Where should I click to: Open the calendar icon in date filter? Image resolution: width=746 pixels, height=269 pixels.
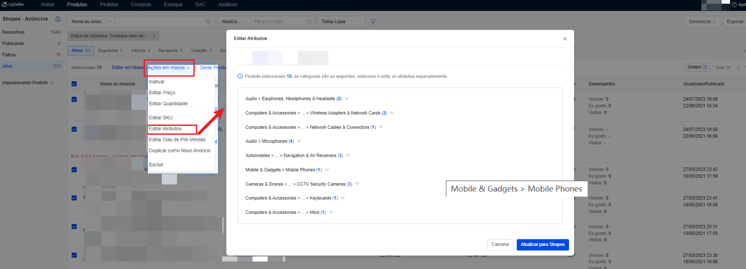pos(309,22)
